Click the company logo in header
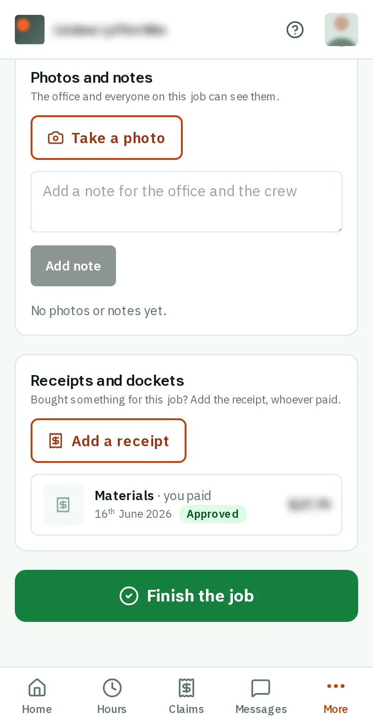This screenshot has height=726, width=373. (30, 30)
